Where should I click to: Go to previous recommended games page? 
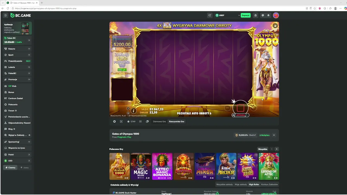tap(272, 149)
